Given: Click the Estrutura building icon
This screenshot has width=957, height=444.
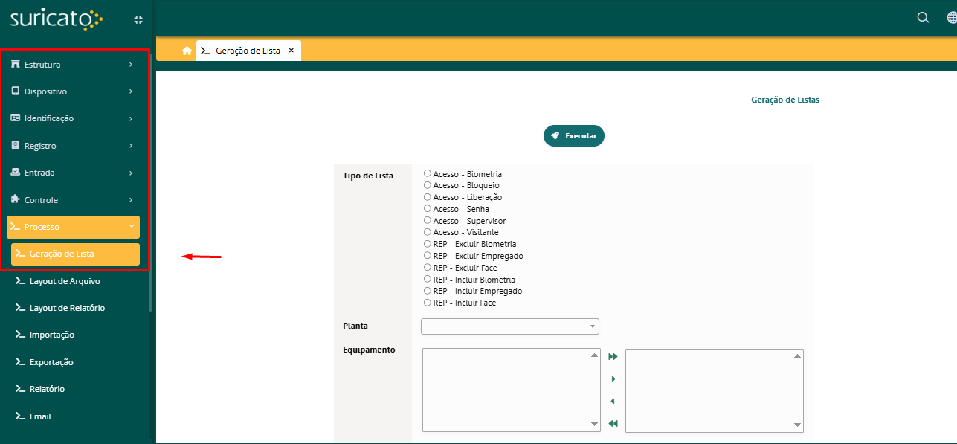Looking at the screenshot, I should click(x=16, y=64).
